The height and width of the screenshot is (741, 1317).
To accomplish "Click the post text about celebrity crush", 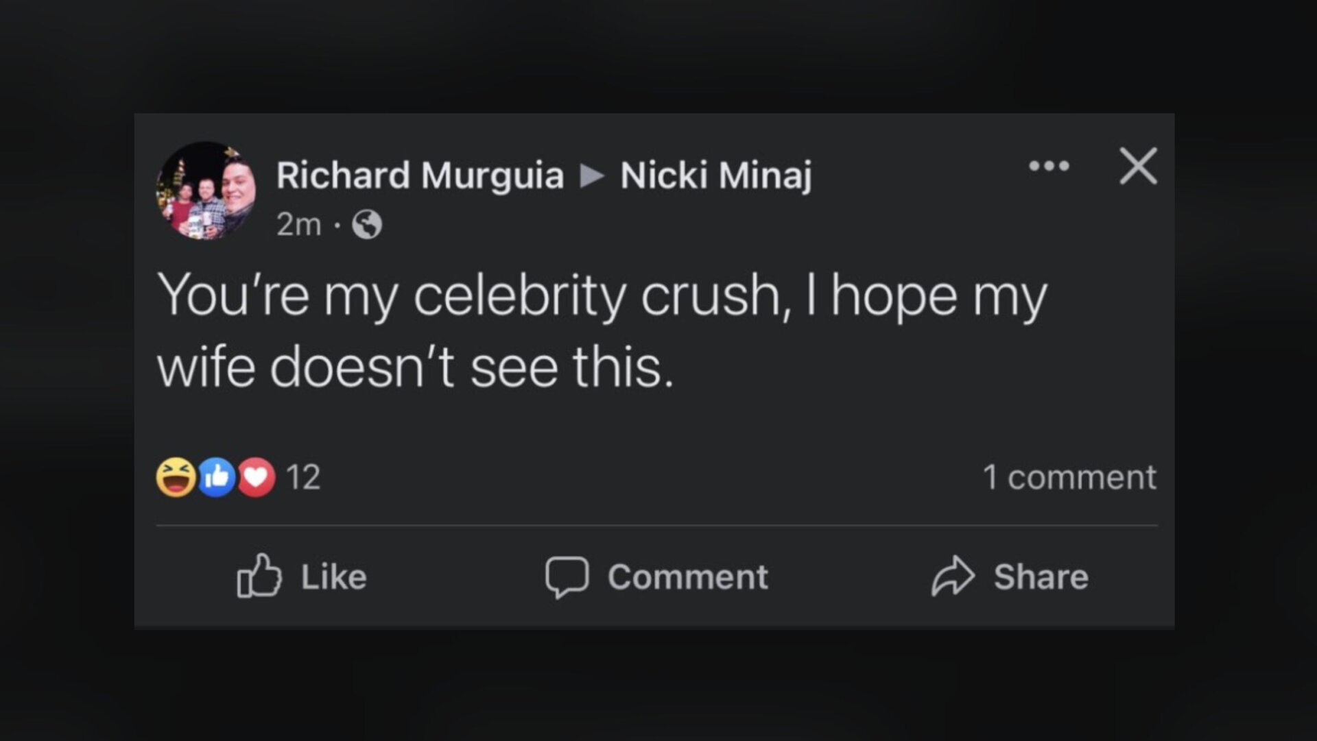I will click(604, 332).
